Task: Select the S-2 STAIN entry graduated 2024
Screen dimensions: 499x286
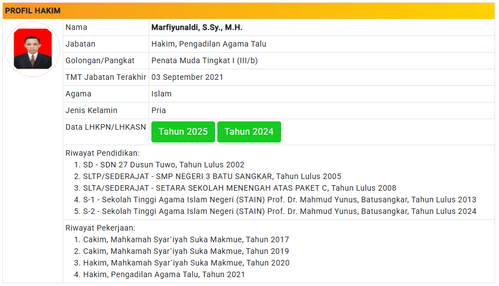Action: 279,211
